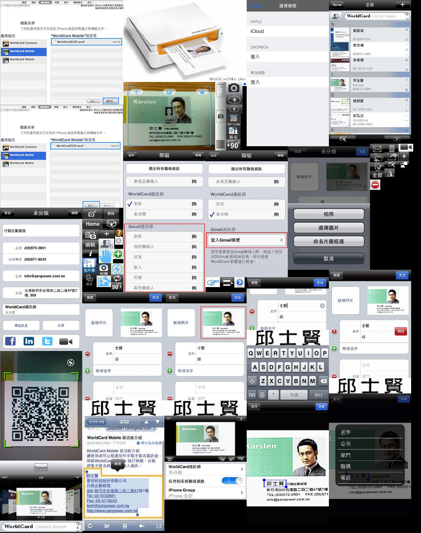Open the iPhone Group row chevron
The width and height of the screenshot is (421, 533).
point(241,493)
